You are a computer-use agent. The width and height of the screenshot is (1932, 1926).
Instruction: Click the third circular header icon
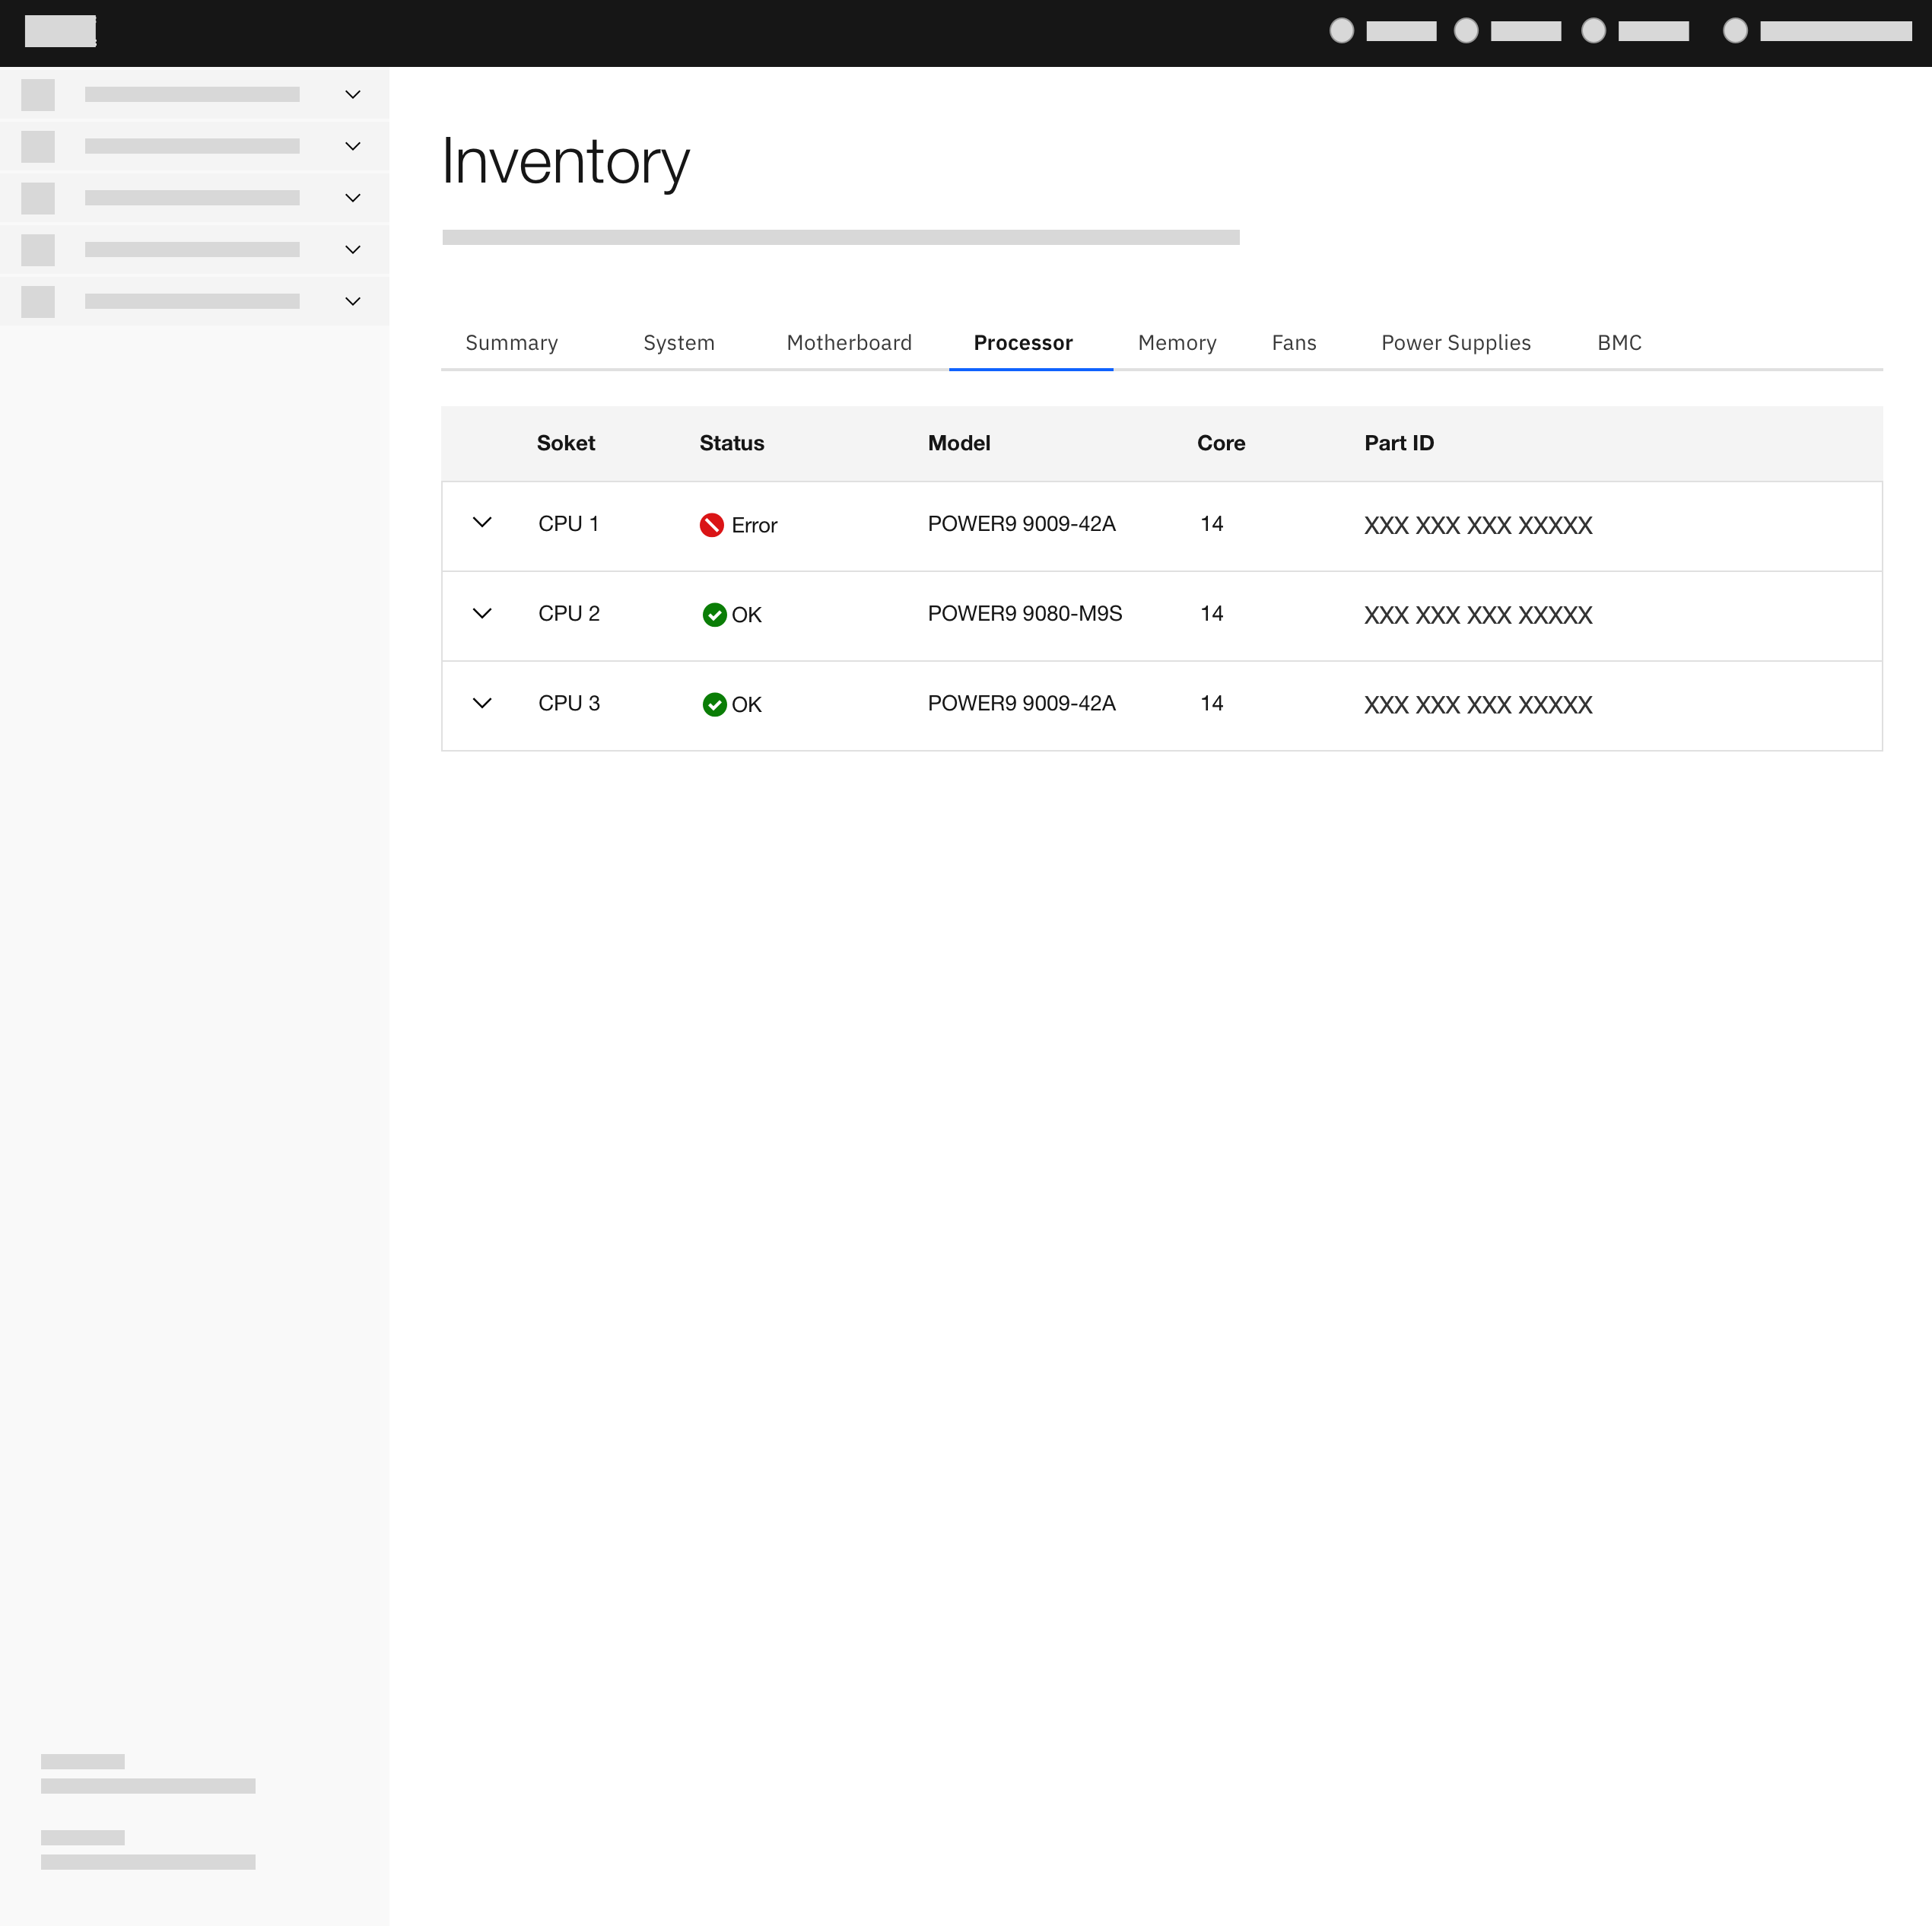pos(1595,31)
